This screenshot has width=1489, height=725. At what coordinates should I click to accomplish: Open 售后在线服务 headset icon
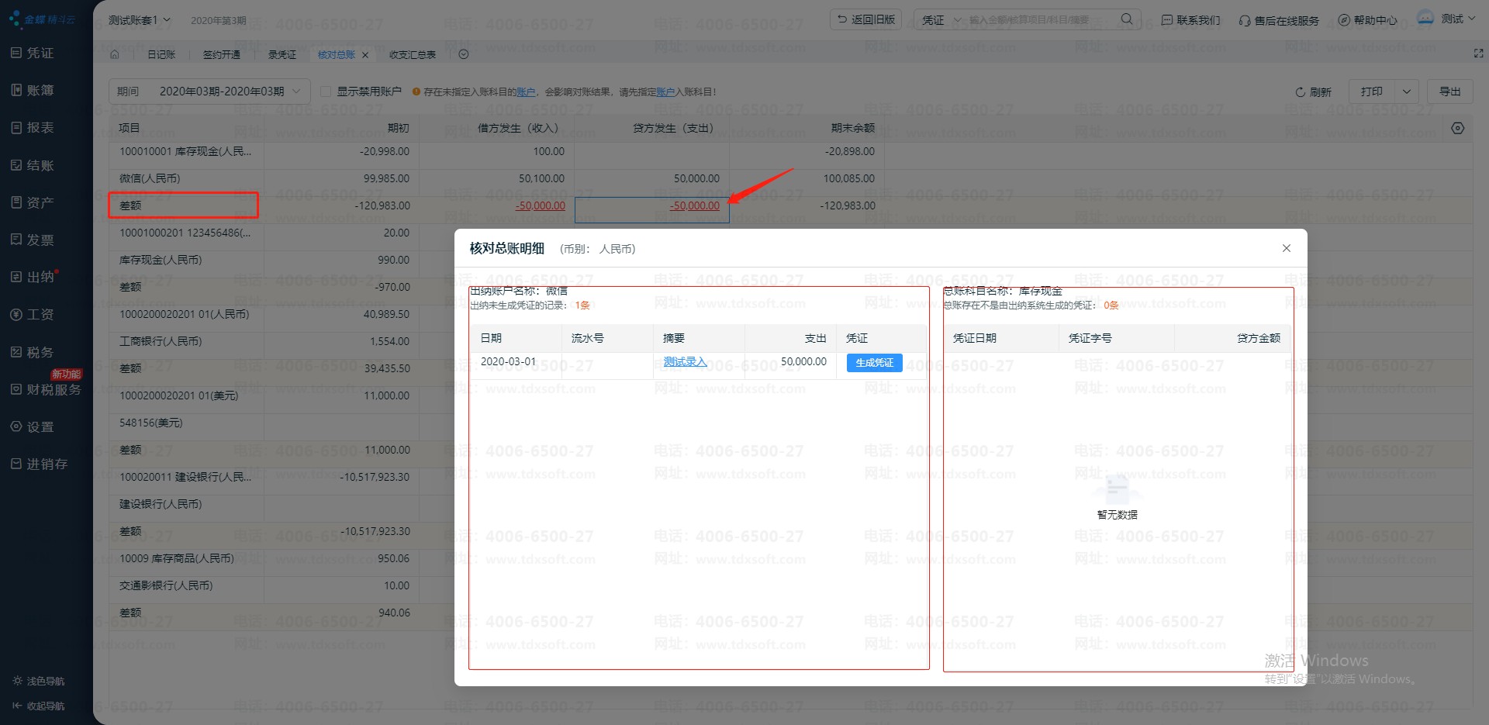point(1244,21)
